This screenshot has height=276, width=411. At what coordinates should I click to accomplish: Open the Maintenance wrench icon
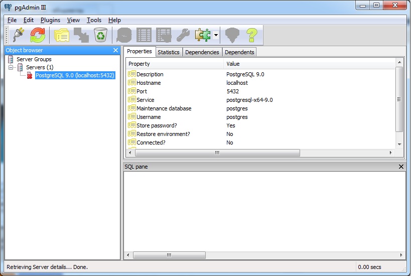pos(183,35)
